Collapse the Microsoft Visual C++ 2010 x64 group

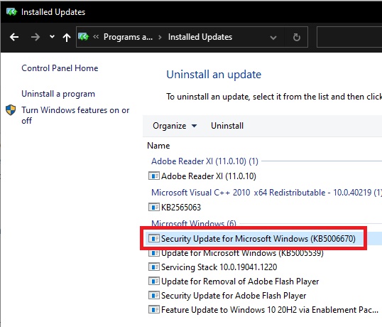point(266,193)
